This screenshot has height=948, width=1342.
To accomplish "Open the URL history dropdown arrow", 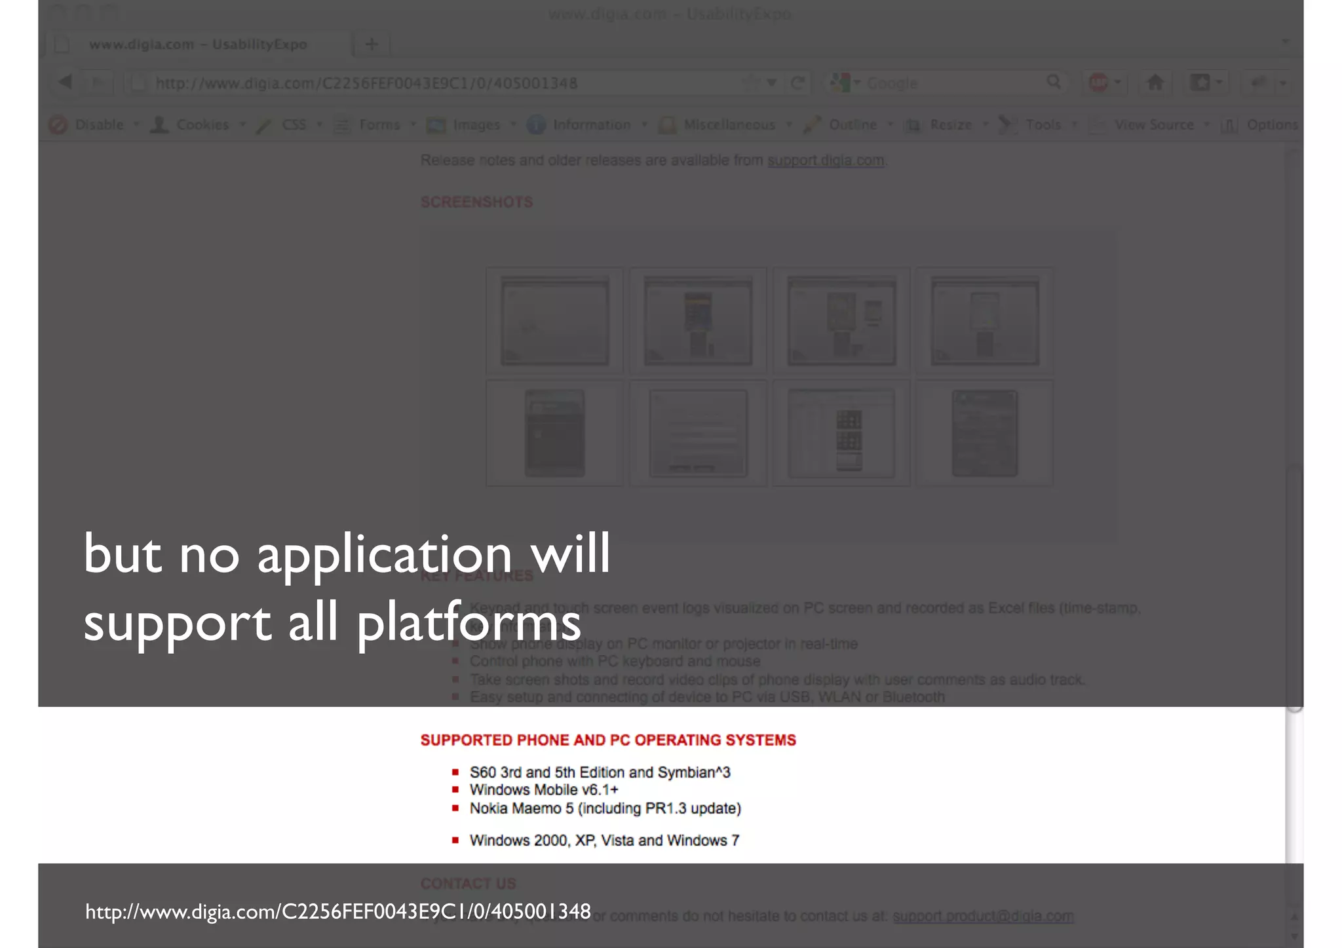I will pyautogui.click(x=772, y=83).
